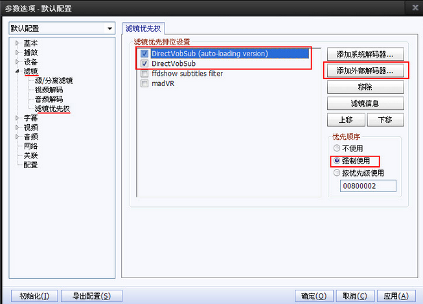This screenshot has width=423, height=304.
Task: Open 视频解码 in the settings tree
Action: 49,90
